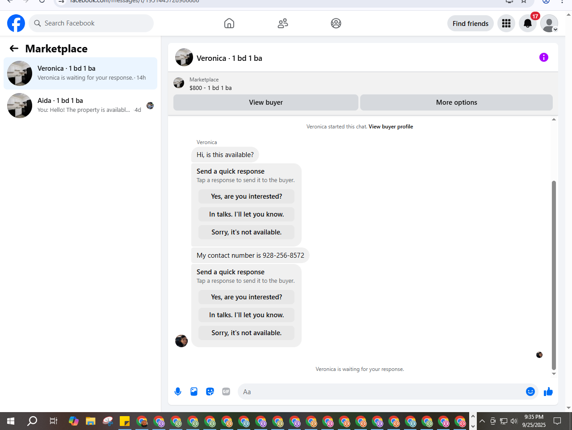The width and height of the screenshot is (572, 430).
Task: Open the View buyer profile link
Action: point(391,127)
